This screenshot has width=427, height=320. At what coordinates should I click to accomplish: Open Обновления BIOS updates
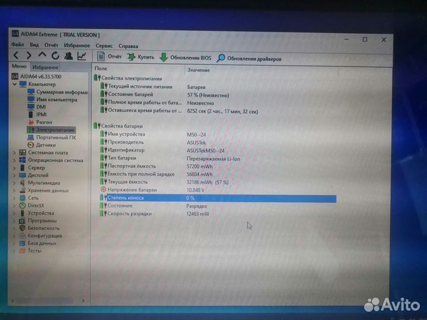(185, 57)
